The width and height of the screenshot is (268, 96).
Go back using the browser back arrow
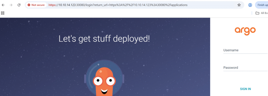coord(3,5)
